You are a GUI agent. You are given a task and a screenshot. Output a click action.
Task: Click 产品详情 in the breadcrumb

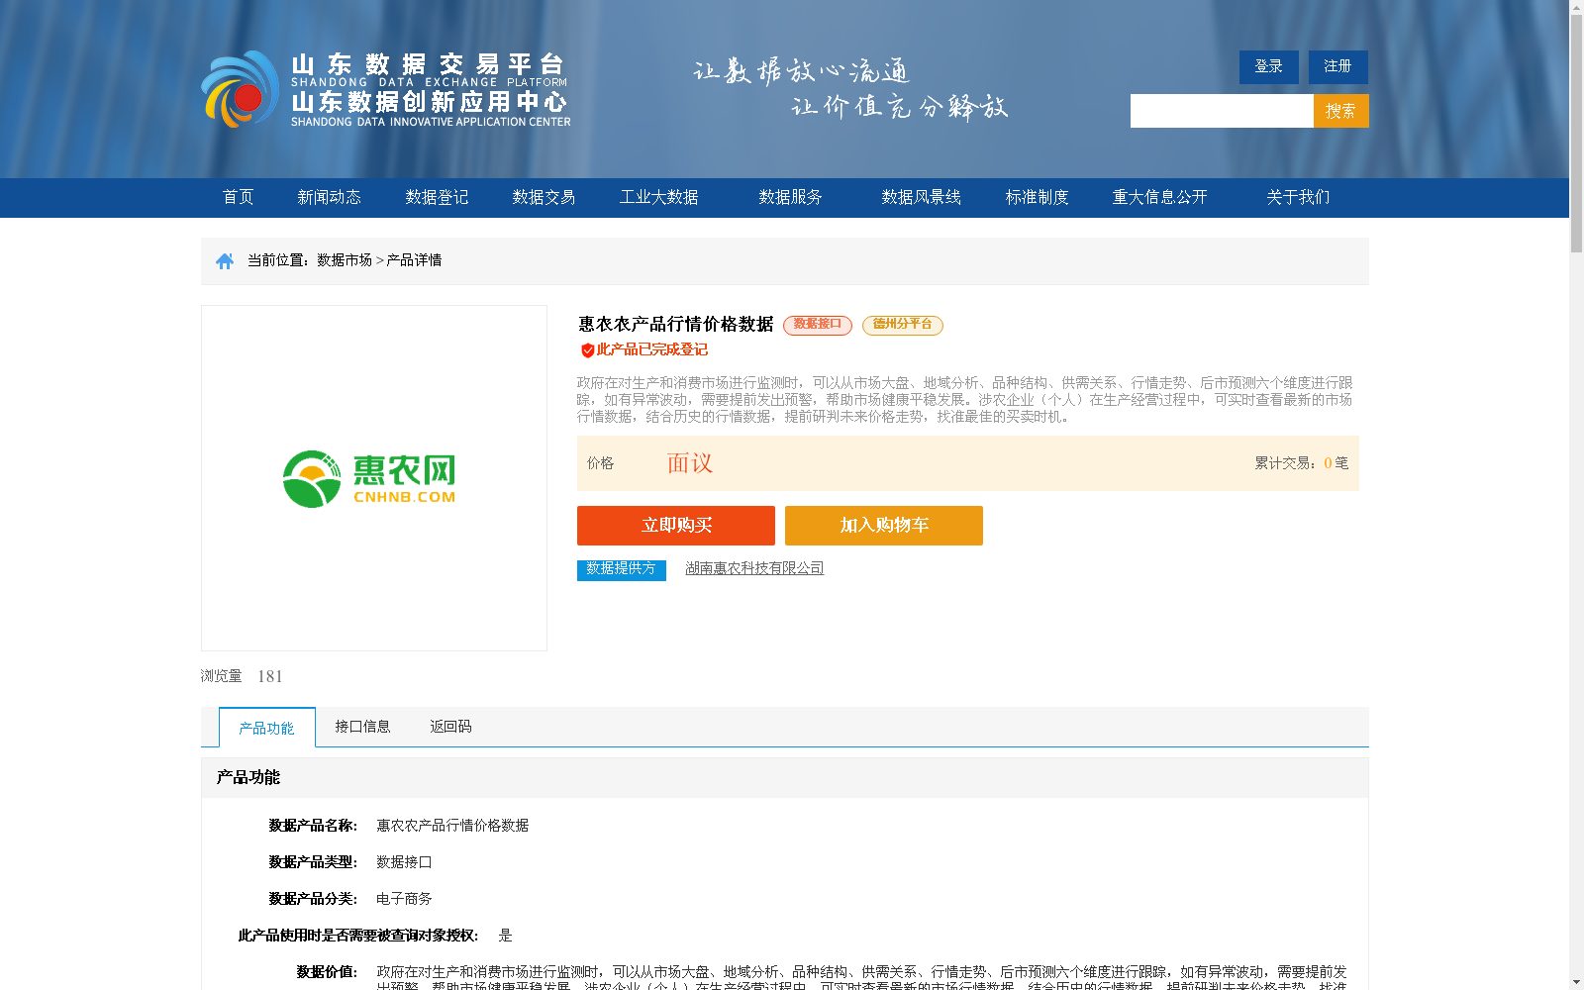coord(414,260)
